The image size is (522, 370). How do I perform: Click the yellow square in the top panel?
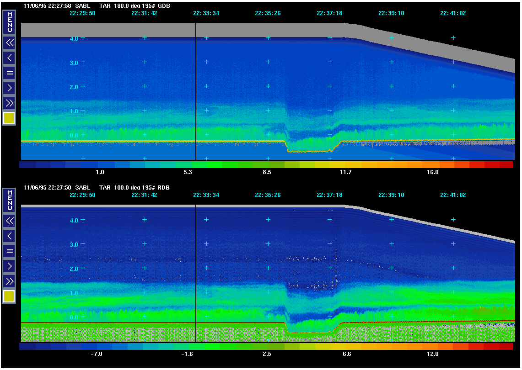[10, 118]
